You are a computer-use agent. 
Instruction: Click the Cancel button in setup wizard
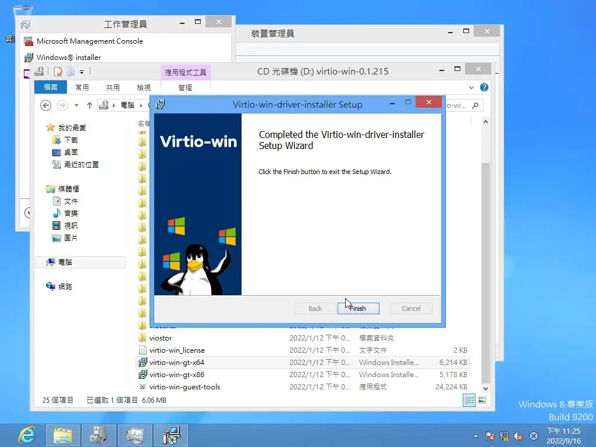point(411,308)
